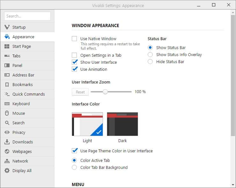
Task: Enable the Use Native Window checkbox
Action: coord(74,39)
